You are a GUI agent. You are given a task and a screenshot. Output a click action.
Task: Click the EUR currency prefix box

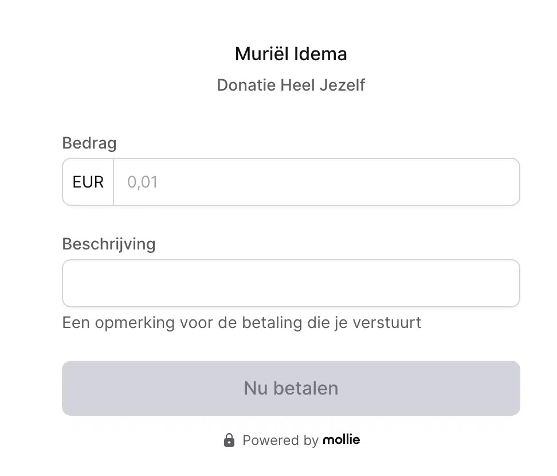[88, 182]
